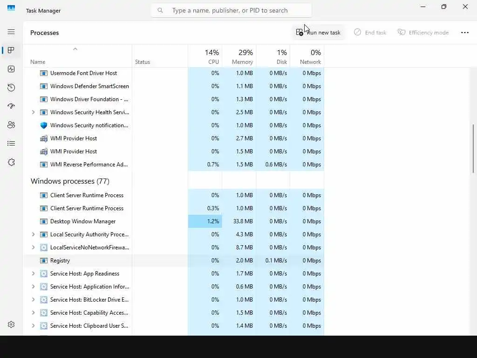Click the 4.3 MB memory cell
The width and height of the screenshot is (477, 358).
pyautogui.click(x=239, y=234)
